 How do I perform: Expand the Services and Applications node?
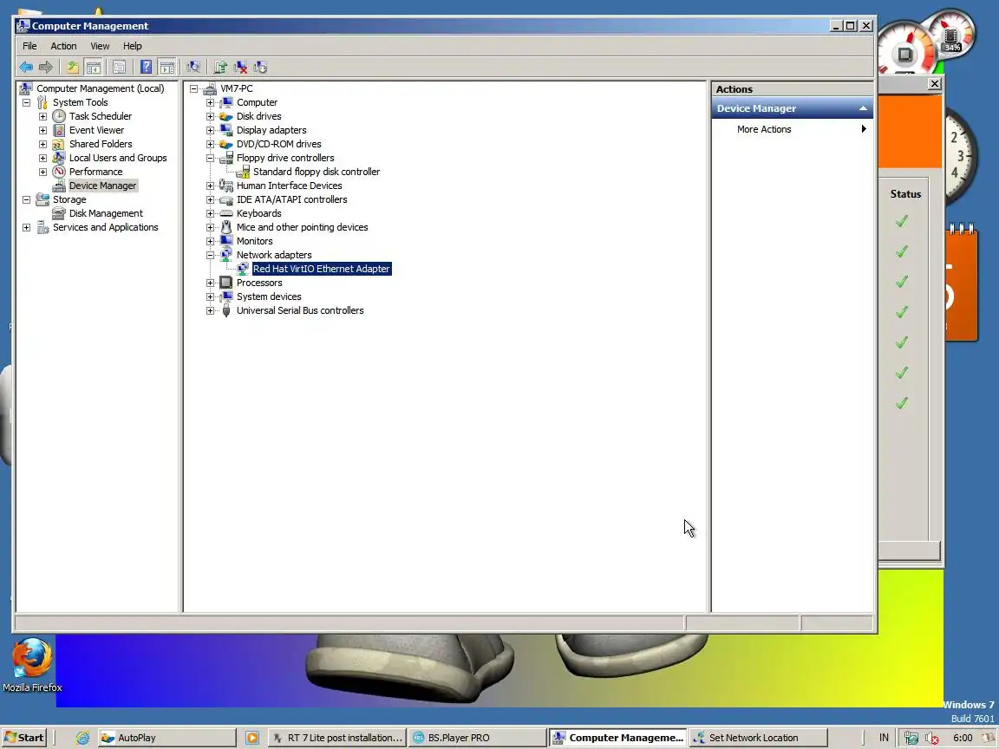pos(27,227)
